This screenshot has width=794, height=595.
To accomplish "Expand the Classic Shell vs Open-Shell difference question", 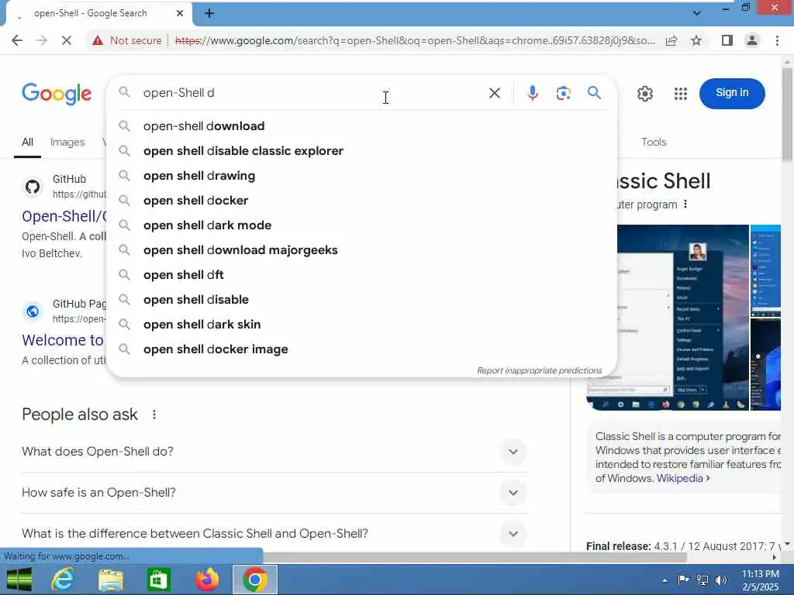I will (x=274, y=533).
